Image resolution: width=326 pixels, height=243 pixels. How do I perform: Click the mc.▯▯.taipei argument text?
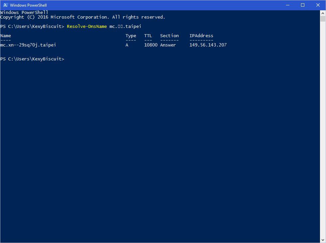coord(125,26)
